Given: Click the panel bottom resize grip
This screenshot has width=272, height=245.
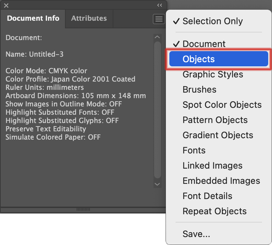Looking at the screenshot, I should (x=83, y=209).
